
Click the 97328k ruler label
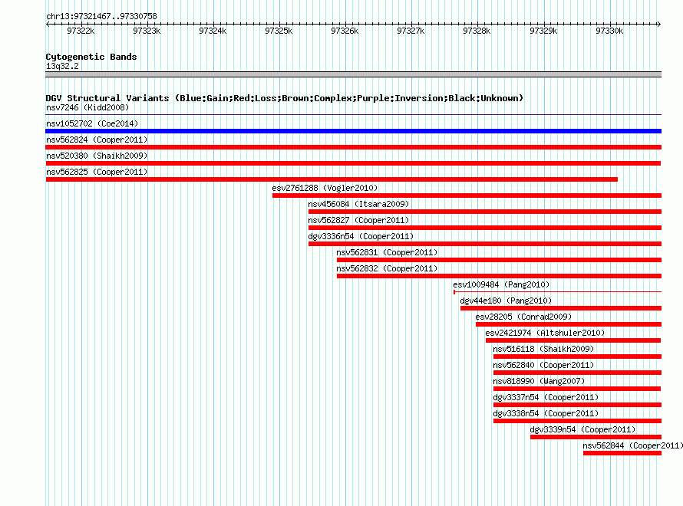pyautogui.click(x=477, y=31)
